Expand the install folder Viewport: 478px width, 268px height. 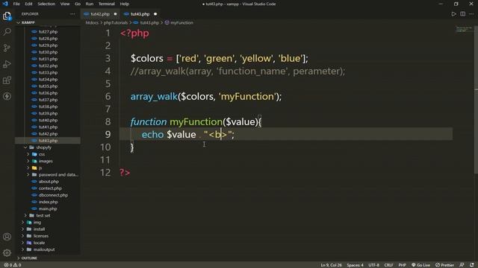pyautogui.click(x=23, y=229)
